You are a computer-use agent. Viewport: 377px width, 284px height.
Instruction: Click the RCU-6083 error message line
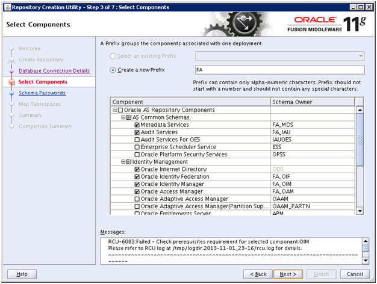click(208, 242)
